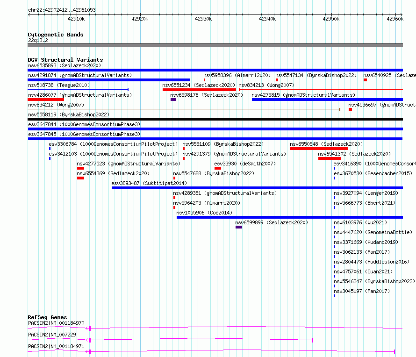The width and height of the screenshot is (416, 357).
Task: Open nsv3927094 (Wenger2019) variant
Action: pos(366,193)
